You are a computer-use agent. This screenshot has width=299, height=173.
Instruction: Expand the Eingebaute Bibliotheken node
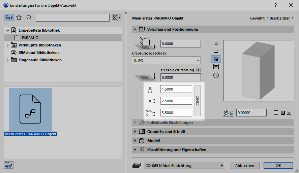click(7, 60)
